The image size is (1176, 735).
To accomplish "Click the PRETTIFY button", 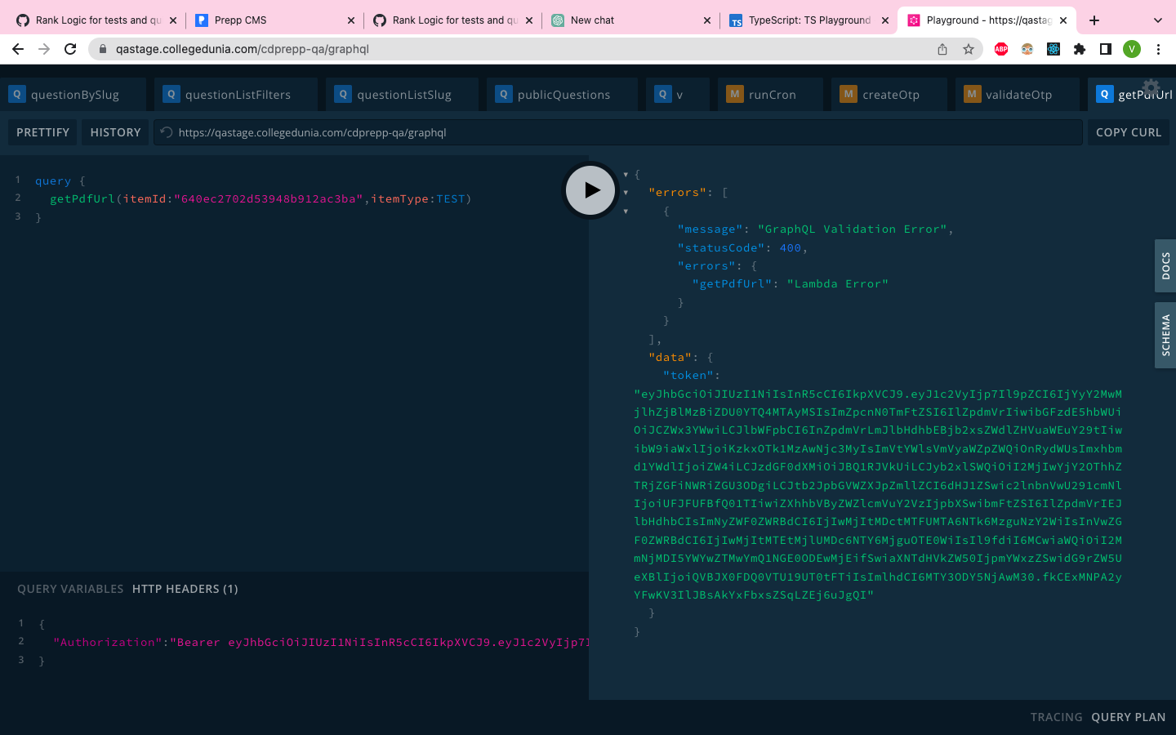I will (x=42, y=132).
